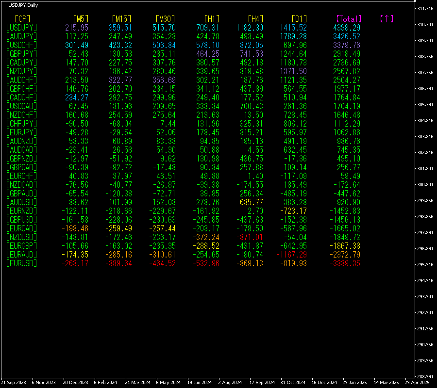Click NZDUSD H4 value -871.01
The width and height of the screenshot is (437, 388).
click(x=250, y=237)
